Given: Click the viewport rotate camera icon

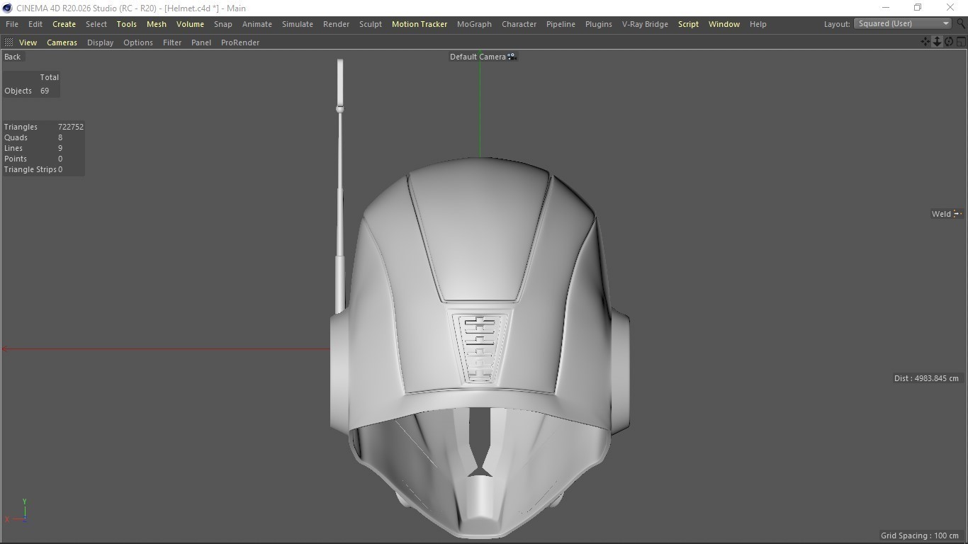Looking at the screenshot, I should [949, 42].
